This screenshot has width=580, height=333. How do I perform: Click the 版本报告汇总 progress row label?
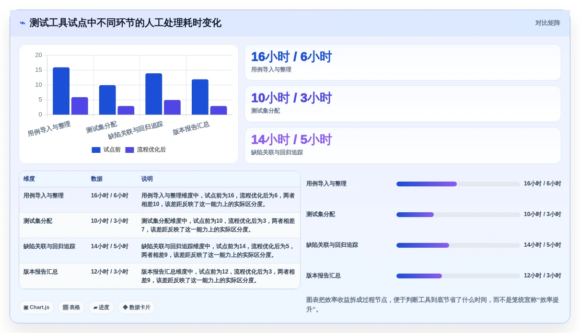coord(324,276)
